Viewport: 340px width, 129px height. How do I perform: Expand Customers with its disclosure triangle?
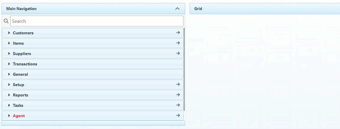point(9,33)
